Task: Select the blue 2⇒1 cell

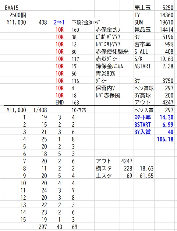Action: tap(59, 23)
